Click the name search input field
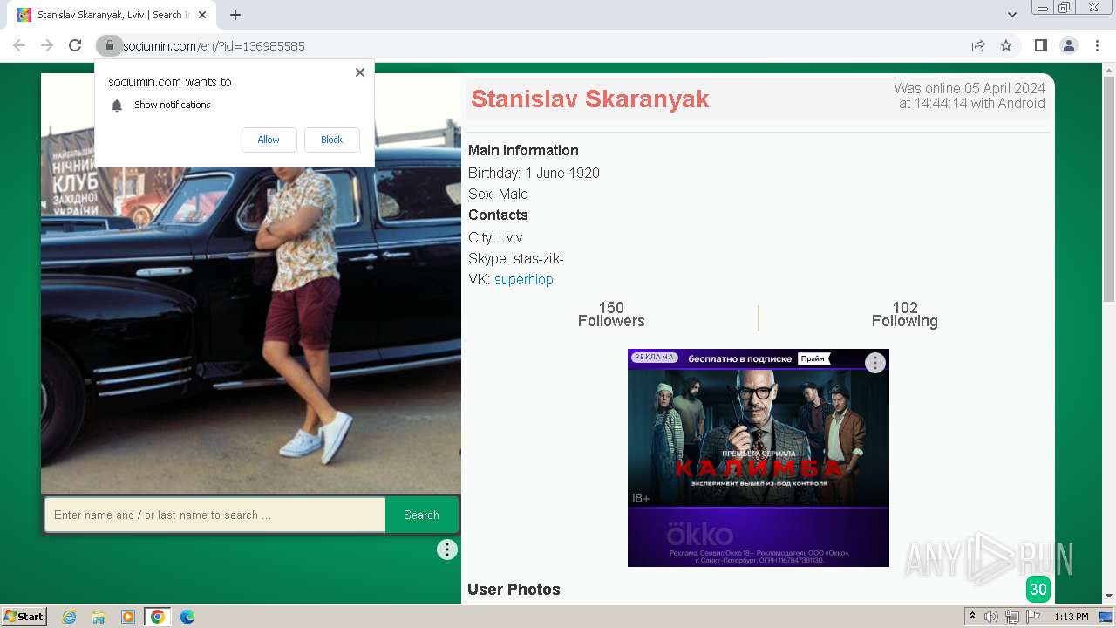Screen dimensions: 1116x628 point(214,515)
